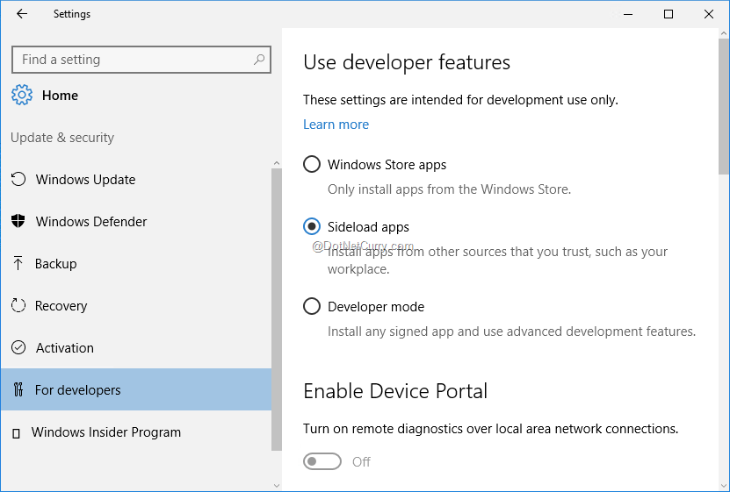Click the Activation checkmark icon
Image resolution: width=730 pixels, height=492 pixels.
[18, 347]
